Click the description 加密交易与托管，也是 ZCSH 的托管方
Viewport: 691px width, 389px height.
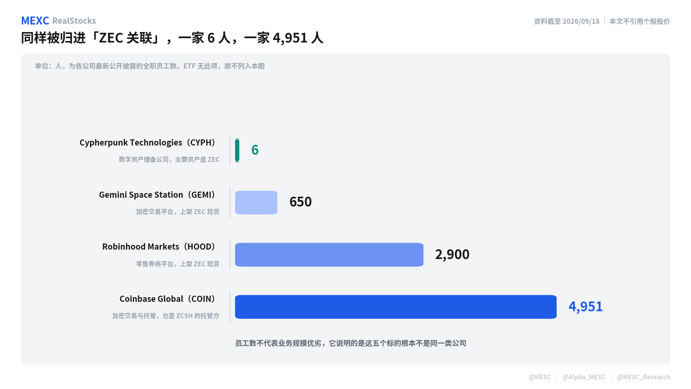tap(166, 316)
